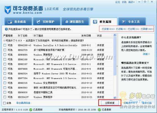157x113 pixels.
Task: Click the heading "什么是系统漏洞?"
Action: (x=131, y=38)
